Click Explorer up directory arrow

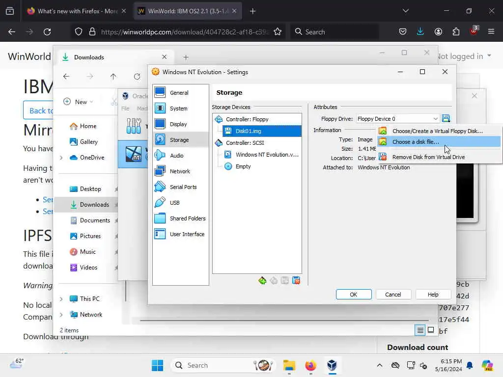[x=113, y=76]
